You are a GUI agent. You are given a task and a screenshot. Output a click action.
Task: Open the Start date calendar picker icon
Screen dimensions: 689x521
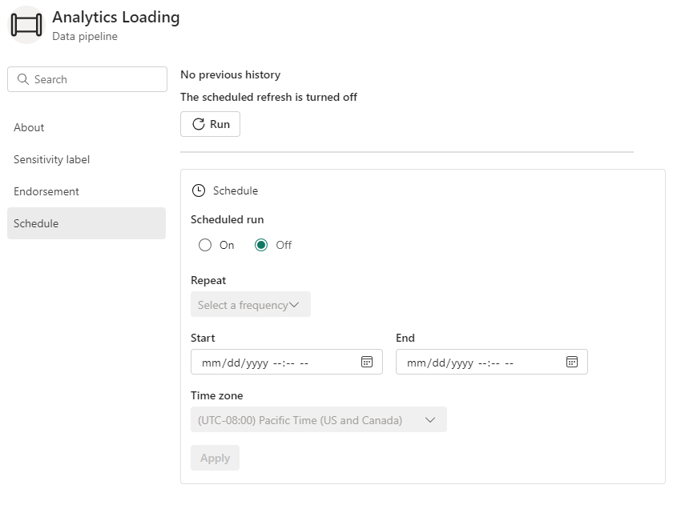[x=367, y=362]
